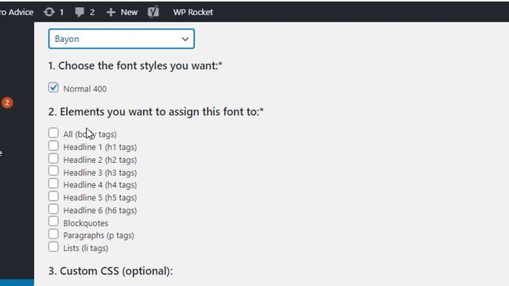Click the 'Headline 1 (h1 tags)' label

[x=100, y=147]
